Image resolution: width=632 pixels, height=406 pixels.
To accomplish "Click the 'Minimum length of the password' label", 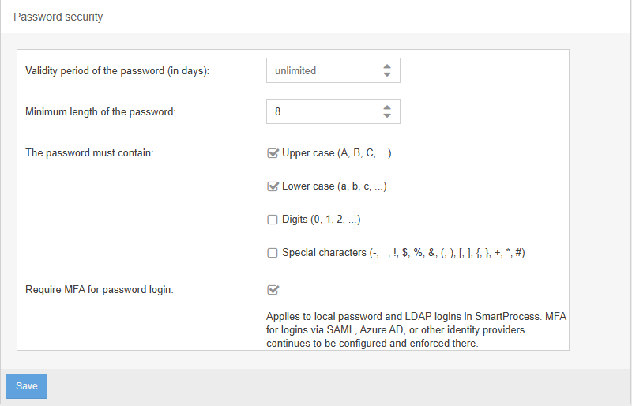I will [x=101, y=111].
